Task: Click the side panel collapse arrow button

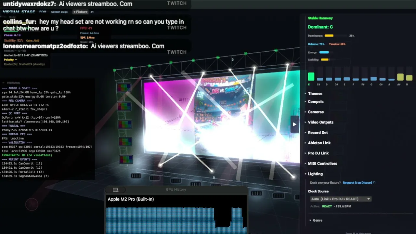Action: coord(294,124)
